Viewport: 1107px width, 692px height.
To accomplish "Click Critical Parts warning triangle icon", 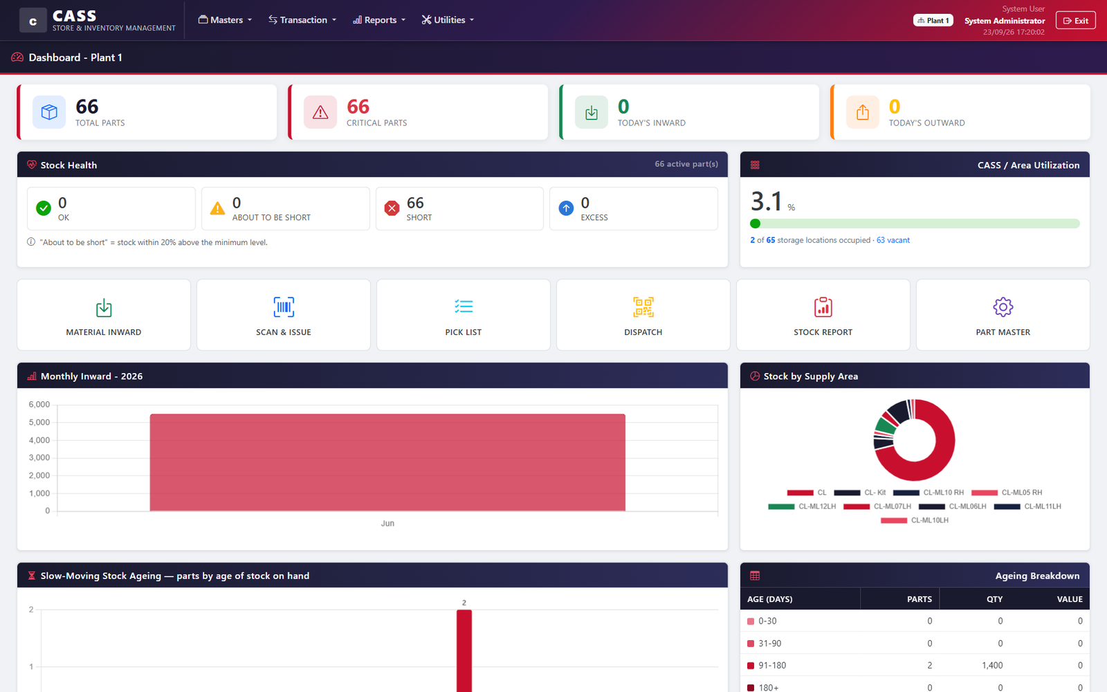I will (x=320, y=112).
